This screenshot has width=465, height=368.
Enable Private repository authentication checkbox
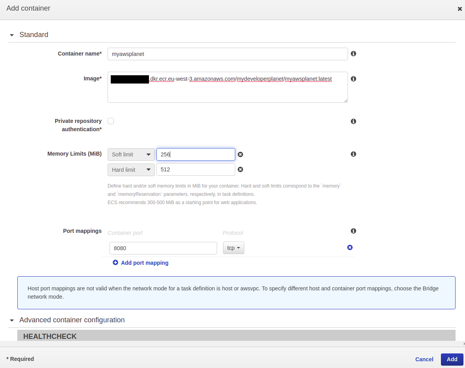111,121
